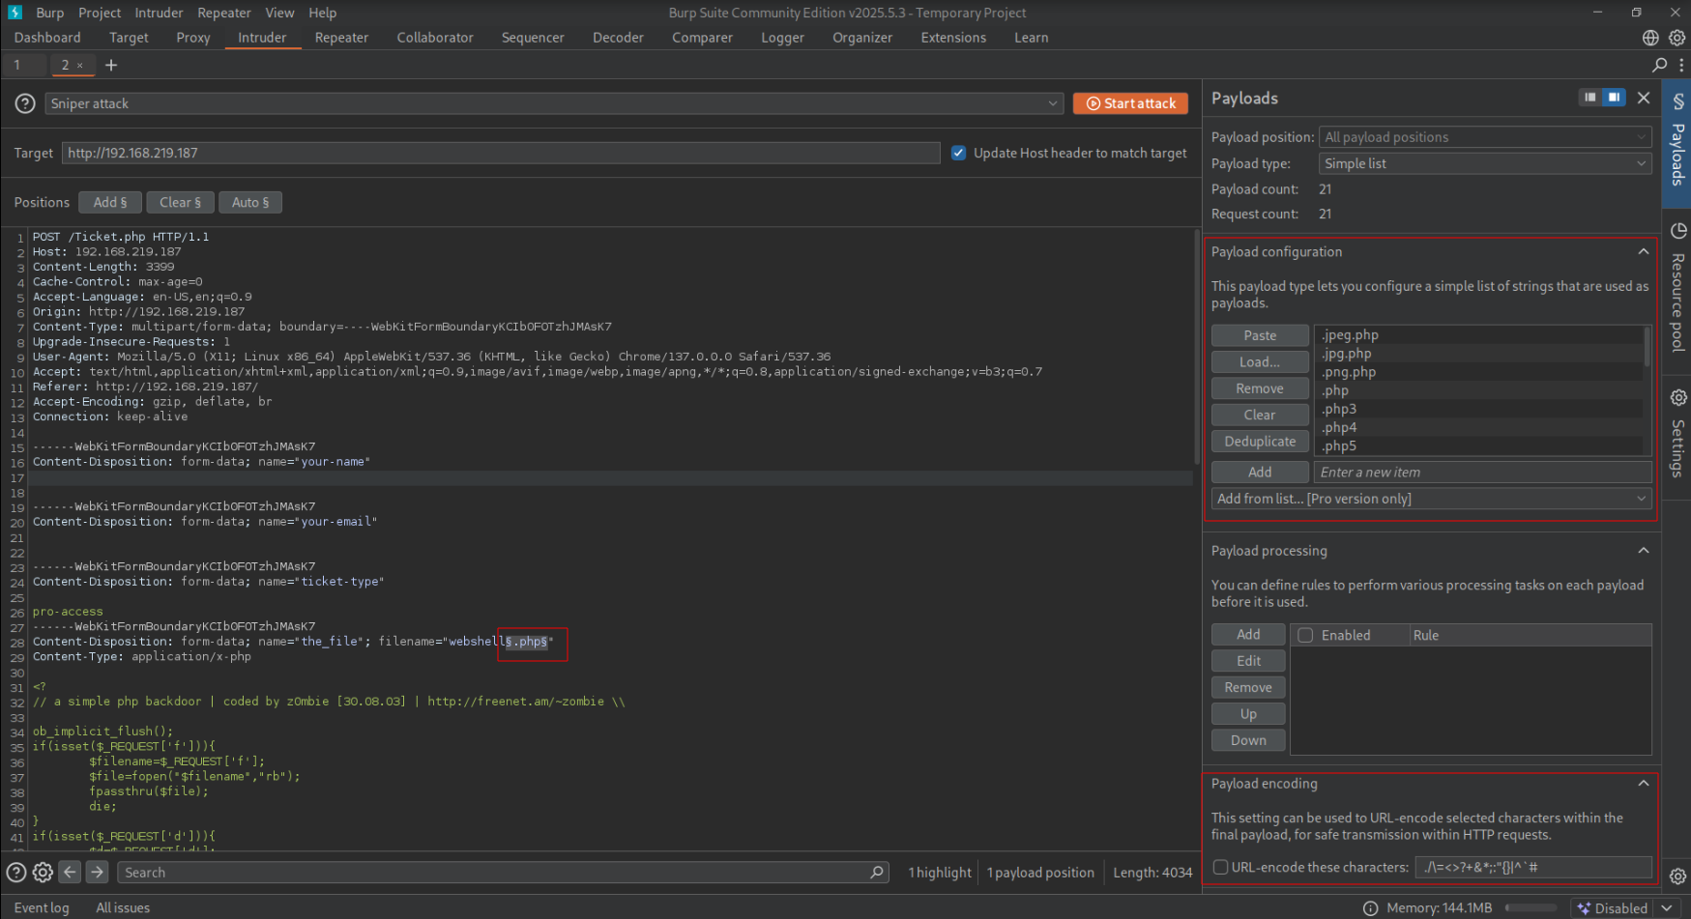Click memory info icon in status bar
Viewport: 1691px width, 919px height.
pyautogui.click(x=1370, y=907)
